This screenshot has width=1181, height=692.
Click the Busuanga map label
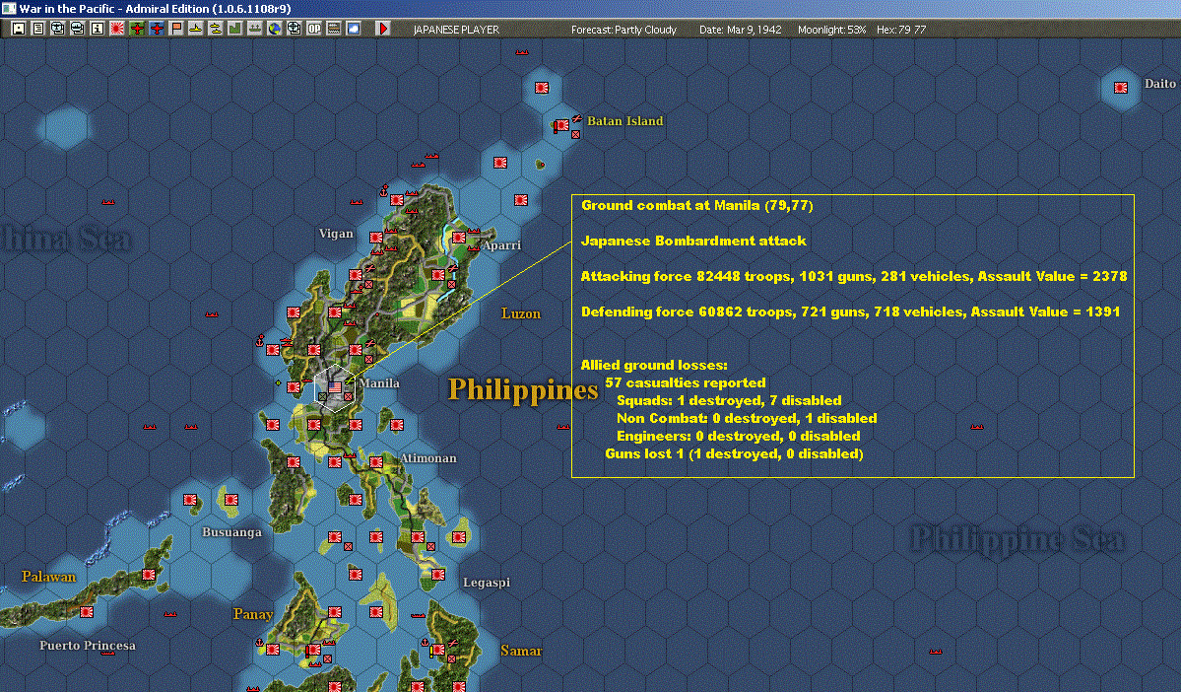tap(232, 532)
